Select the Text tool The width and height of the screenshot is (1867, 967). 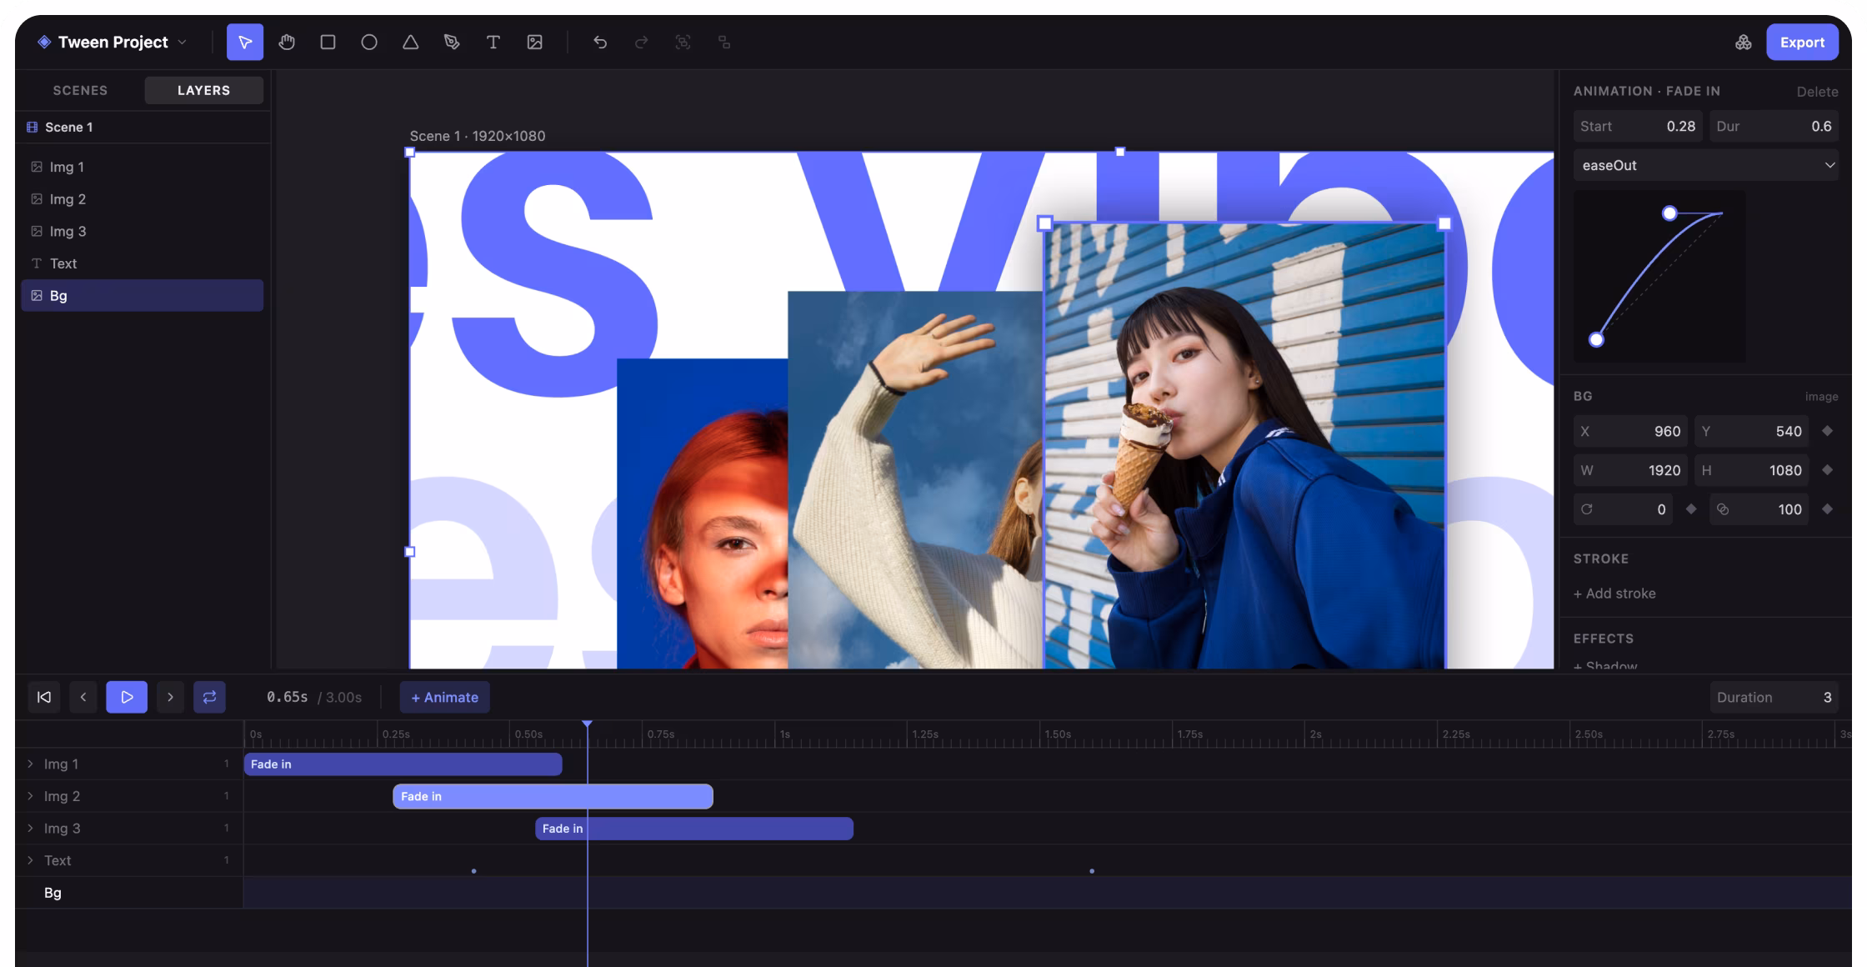pyautogui.click(x=493, y=43)
